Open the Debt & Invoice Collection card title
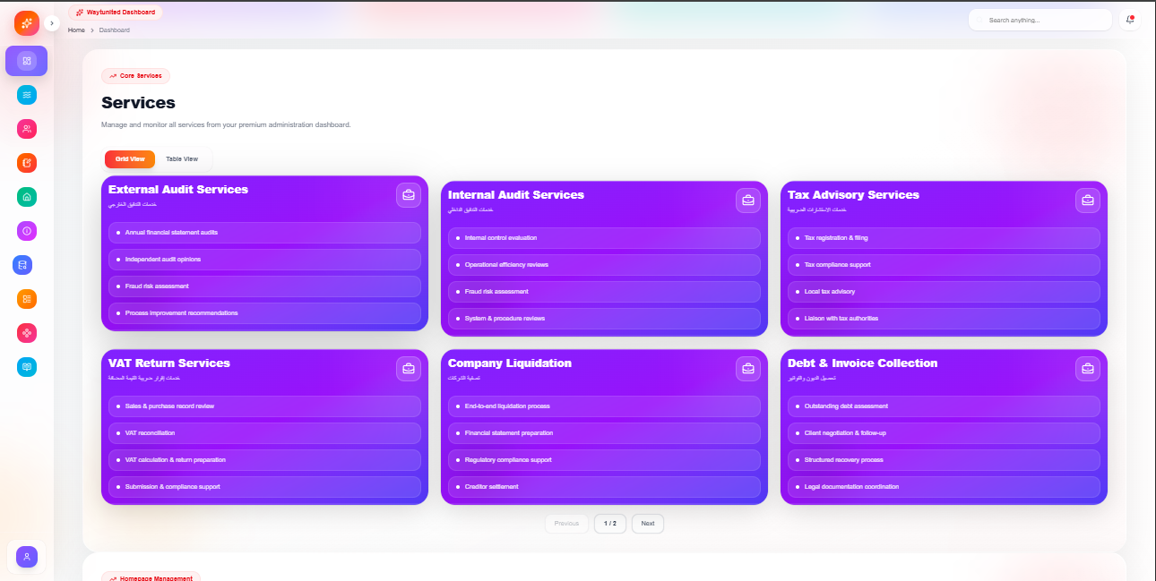Image resolution: width=1156 pixels, height=581 pixels. tap(863, 363)
